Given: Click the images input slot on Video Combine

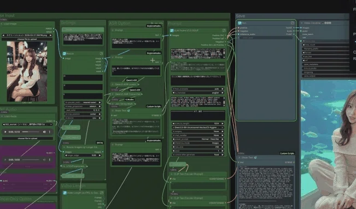Looking at the screenshot, I should 301,28.
